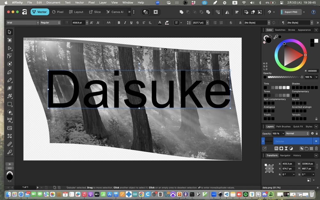Screen dimensions: 320x200
Task: Click the Layers panel gear settings icon
Action: click(x=312, y=133)
